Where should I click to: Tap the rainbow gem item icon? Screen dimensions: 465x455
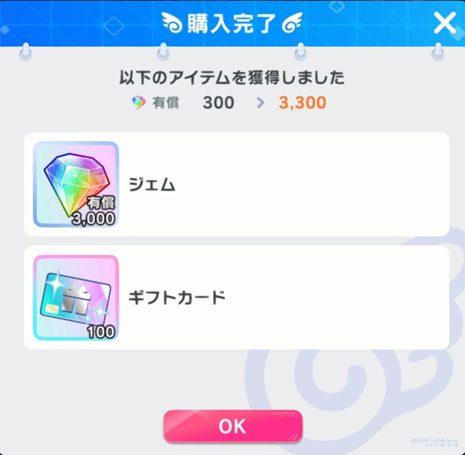coord(76,184)
